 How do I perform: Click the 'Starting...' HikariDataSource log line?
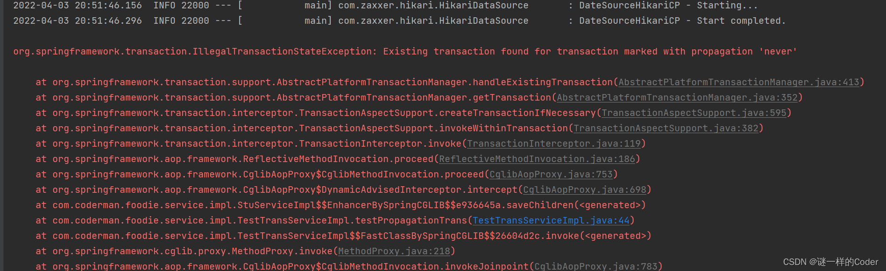tap(385, 6)
